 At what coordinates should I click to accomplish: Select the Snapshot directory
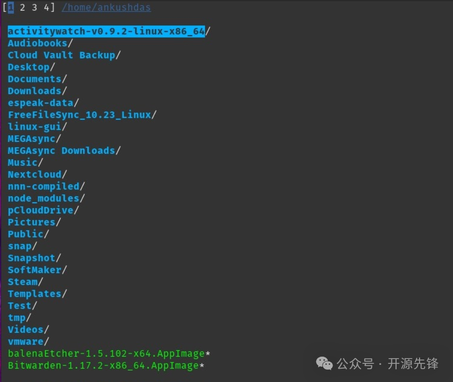click(34, 258)
